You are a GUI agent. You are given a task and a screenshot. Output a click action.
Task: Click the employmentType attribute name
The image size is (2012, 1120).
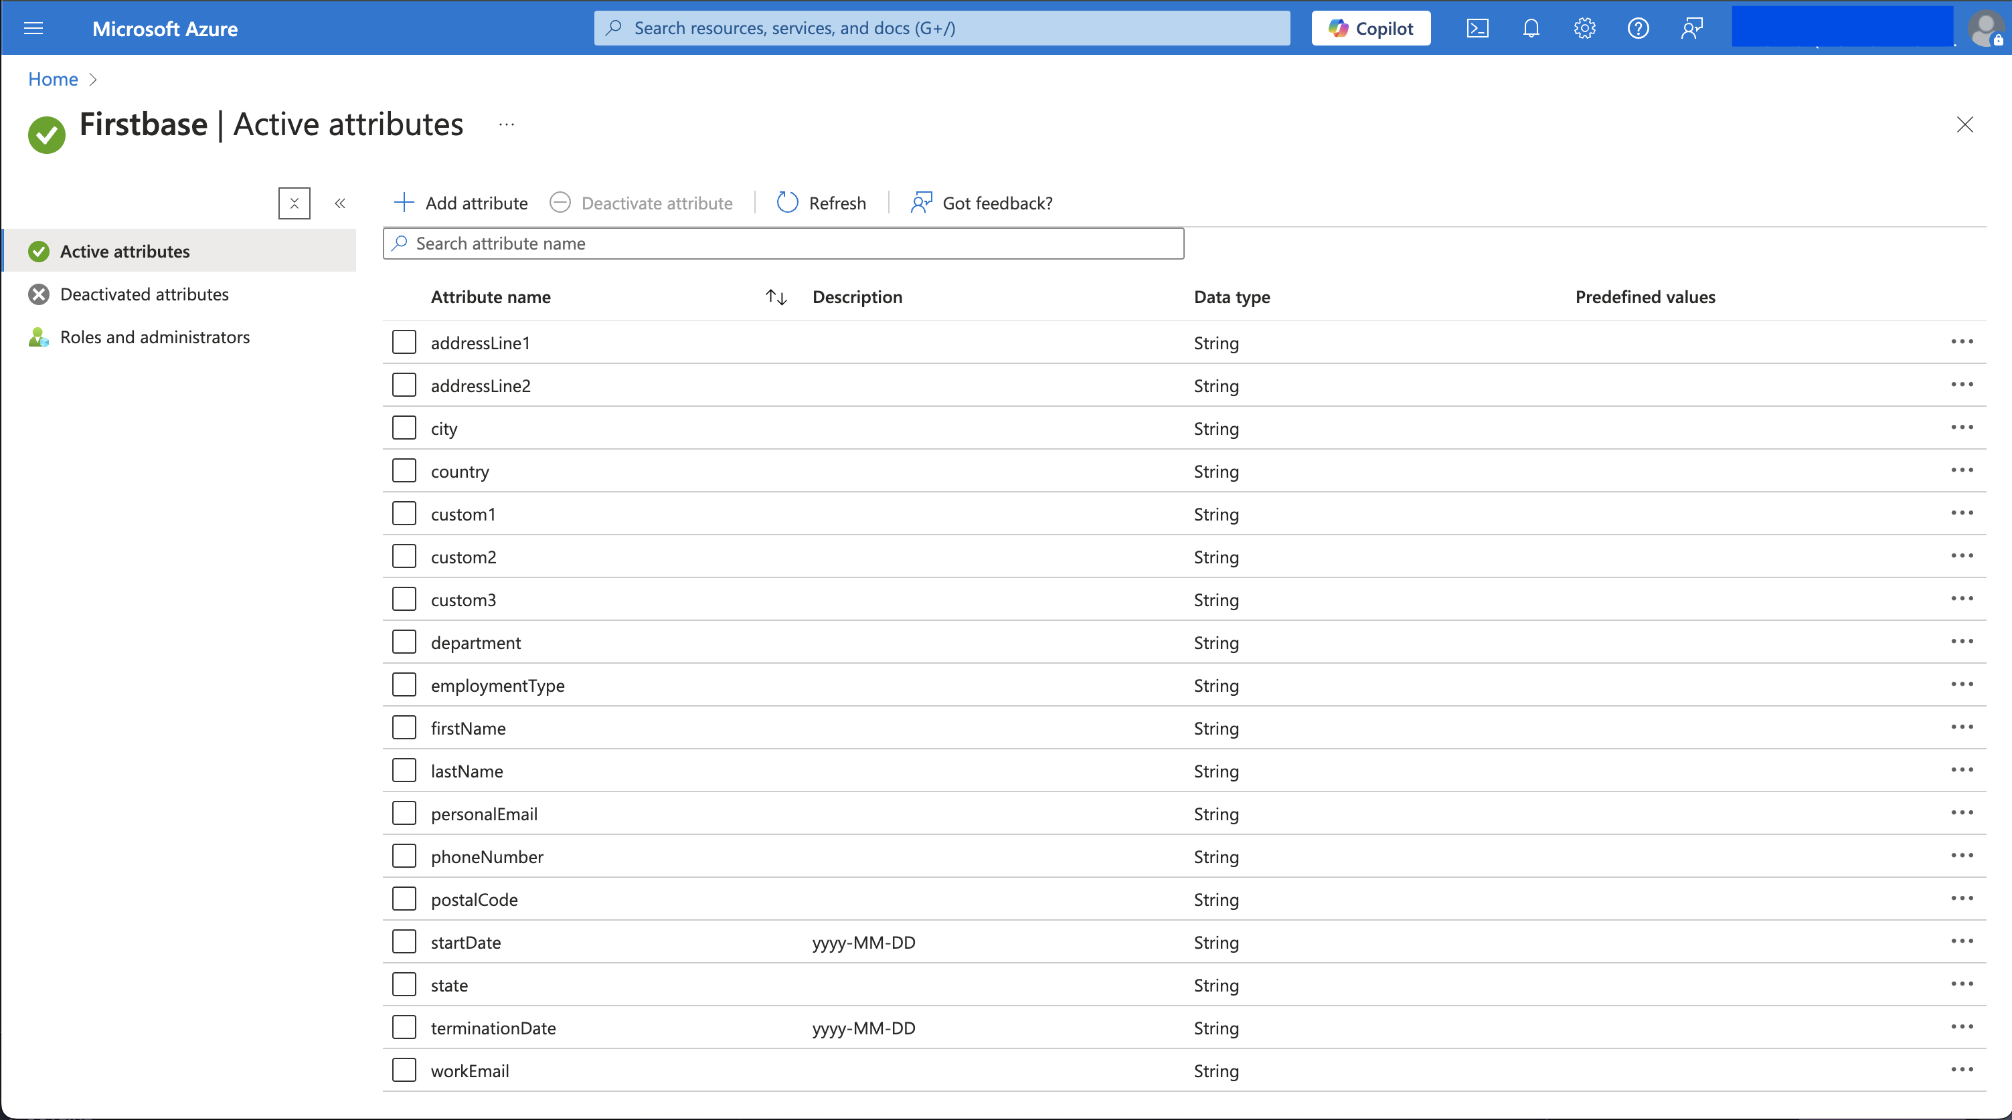(497, 686)
